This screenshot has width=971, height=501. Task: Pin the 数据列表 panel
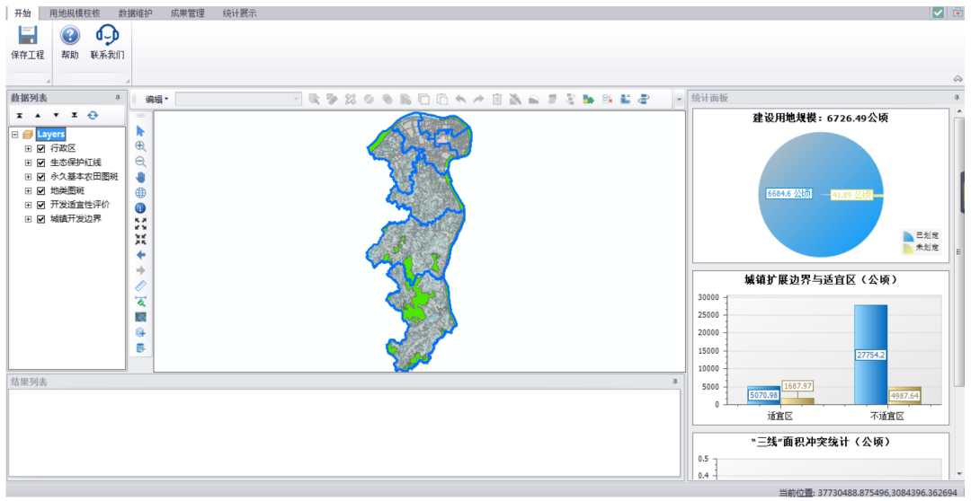click(118, 98)
